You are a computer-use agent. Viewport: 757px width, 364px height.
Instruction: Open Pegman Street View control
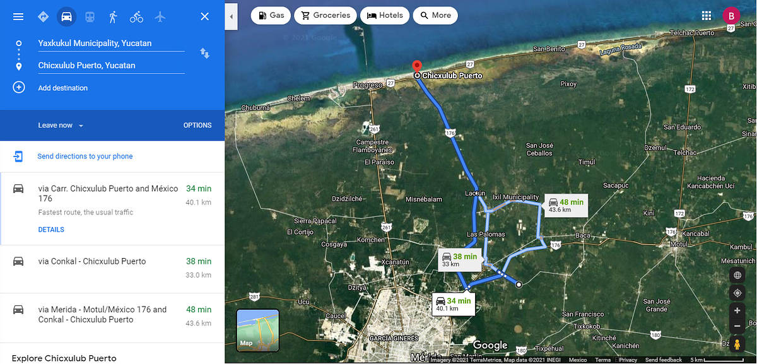pyautogui.click(x=737, y=344)
